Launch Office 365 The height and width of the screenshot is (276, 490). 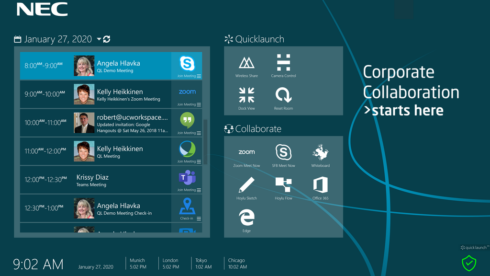coord(320,188)
